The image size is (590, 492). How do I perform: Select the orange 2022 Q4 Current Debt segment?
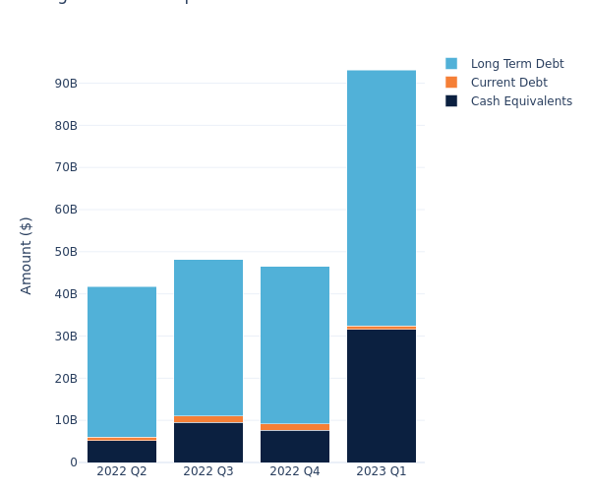coord(295,427)
